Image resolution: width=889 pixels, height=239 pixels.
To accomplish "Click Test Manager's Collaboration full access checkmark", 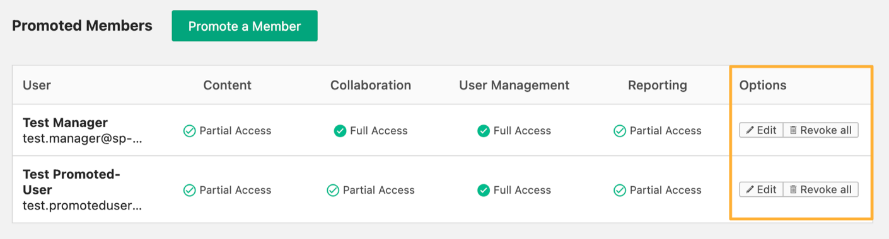I will pyautogui.click(x=340, y=131).
